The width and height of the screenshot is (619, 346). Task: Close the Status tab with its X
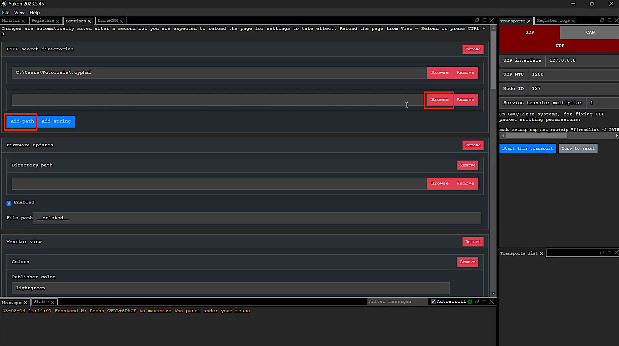point(52,302)
